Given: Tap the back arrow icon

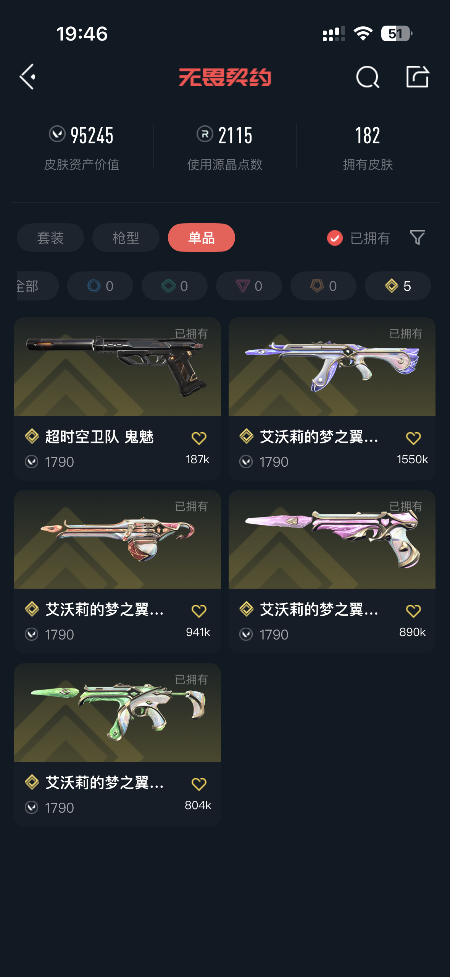Looking at the screenshot, I should (27, 77).
